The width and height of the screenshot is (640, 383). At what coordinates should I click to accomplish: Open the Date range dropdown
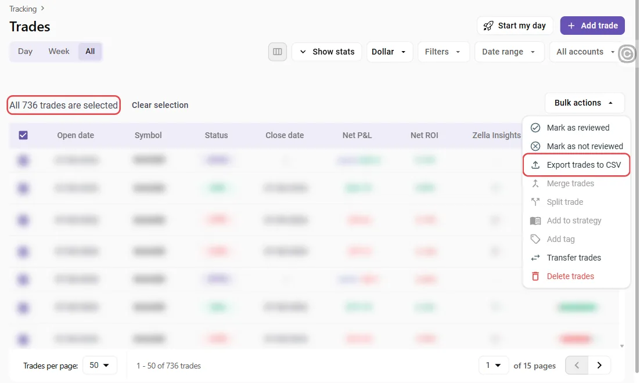point(509,52)
